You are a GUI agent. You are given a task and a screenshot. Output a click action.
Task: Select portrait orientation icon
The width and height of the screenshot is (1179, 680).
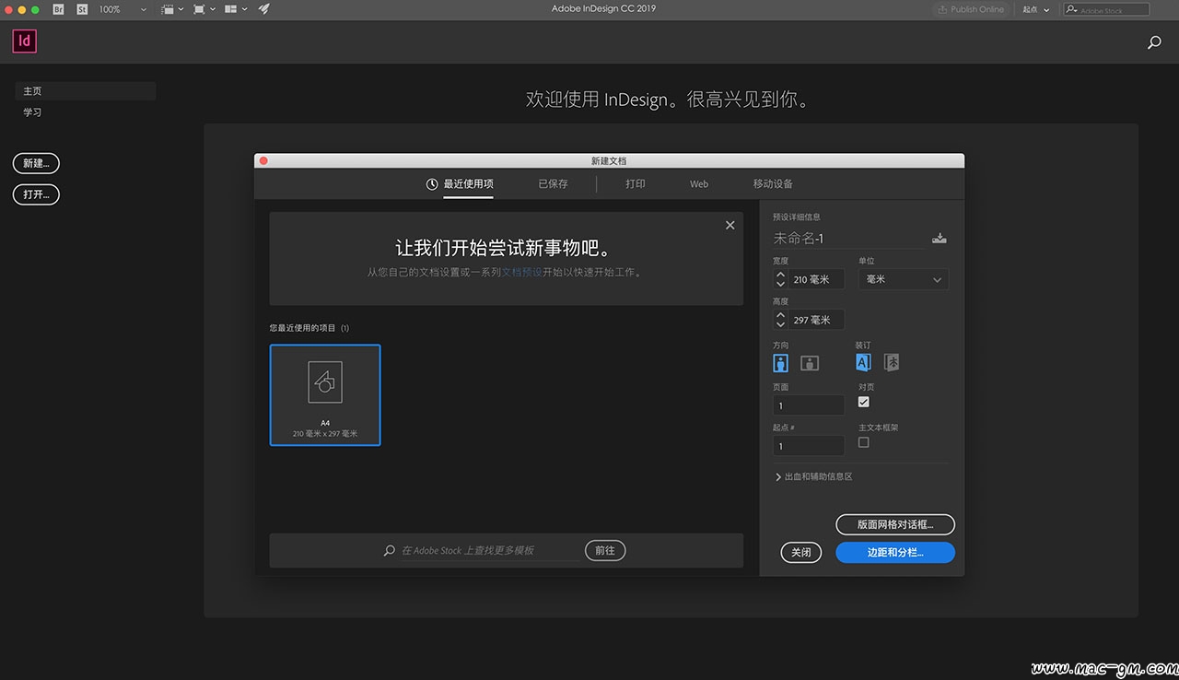[781, 362]
